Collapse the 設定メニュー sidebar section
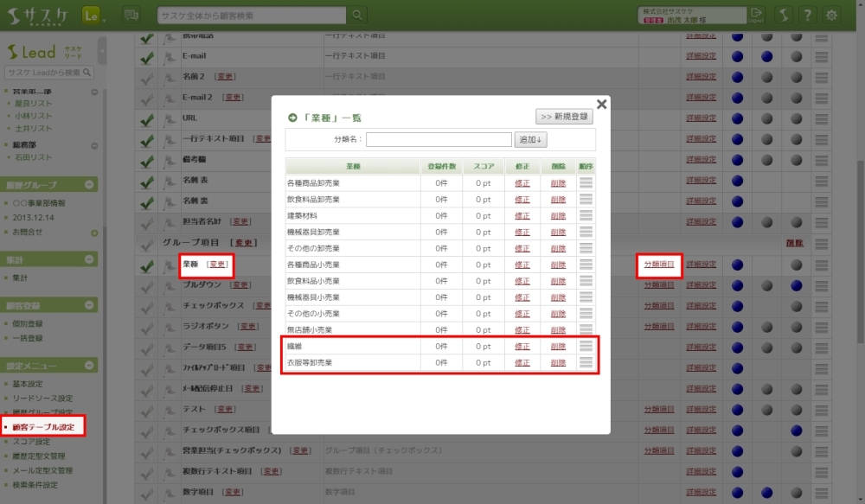The width and height of the screenshot is (865, 504). coord(90,367)
